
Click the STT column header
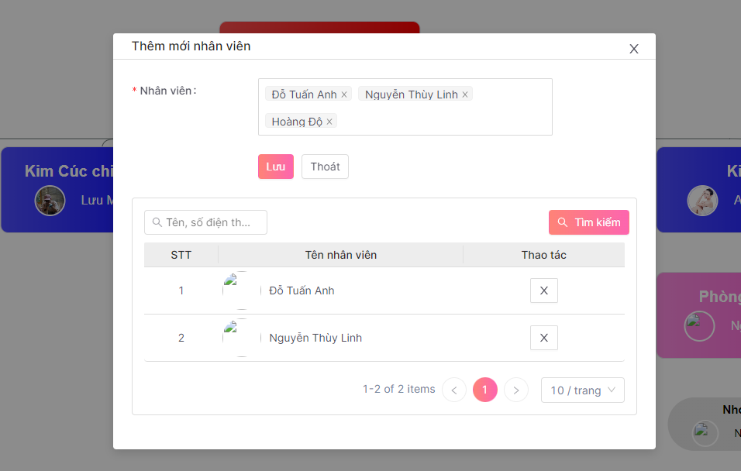click(181, 255)
